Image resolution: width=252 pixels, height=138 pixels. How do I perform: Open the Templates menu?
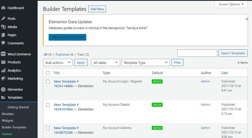pyautogui.click(x=15, y=98)
